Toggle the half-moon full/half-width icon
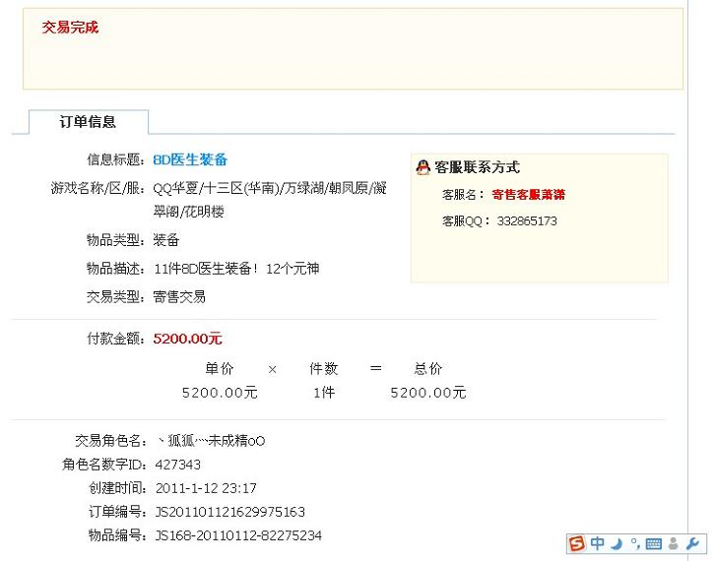 coord(617,543)
